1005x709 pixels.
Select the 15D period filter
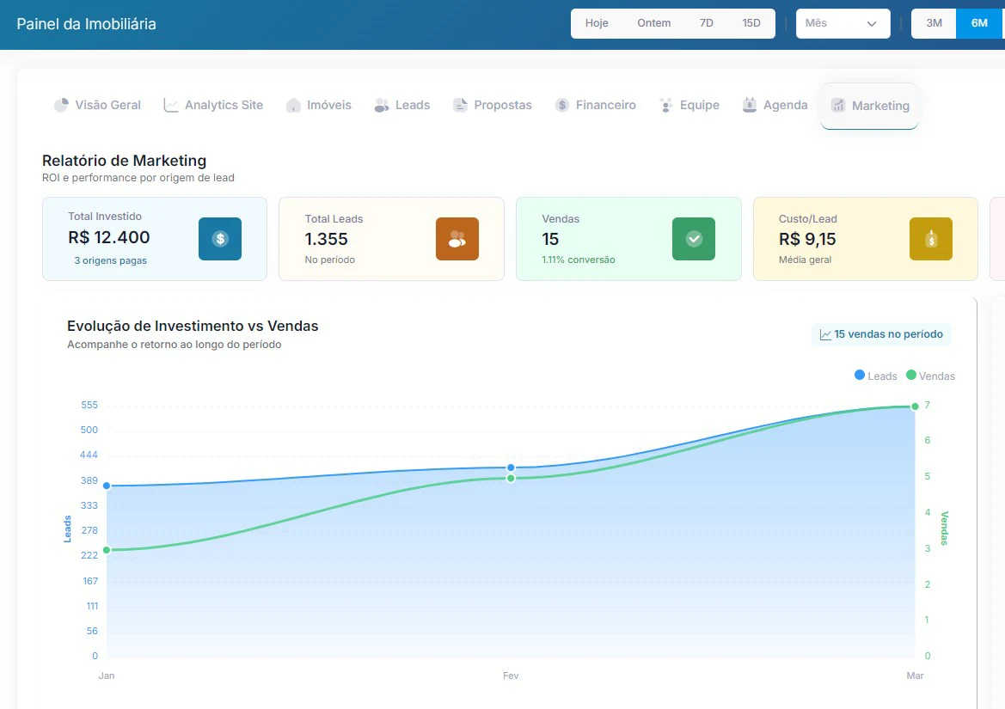pos(751,23)
